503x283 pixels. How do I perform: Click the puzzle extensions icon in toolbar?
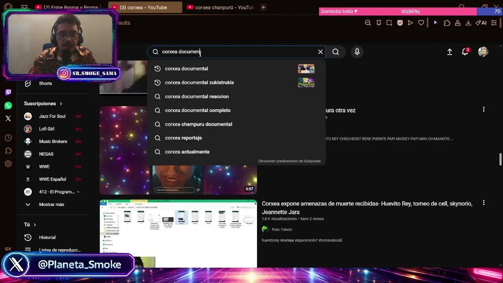(x=447, y=23)
